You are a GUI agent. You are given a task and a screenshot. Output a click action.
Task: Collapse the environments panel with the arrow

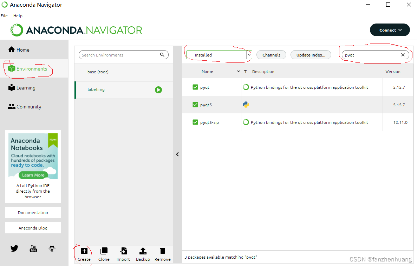[177, 154]
